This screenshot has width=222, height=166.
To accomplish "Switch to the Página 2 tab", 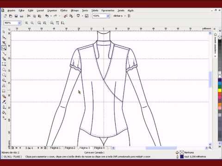I will coord(70,148).
